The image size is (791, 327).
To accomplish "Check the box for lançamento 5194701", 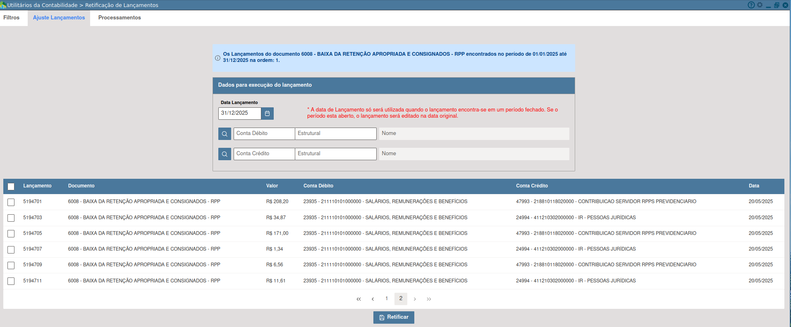I will [11, 202].
